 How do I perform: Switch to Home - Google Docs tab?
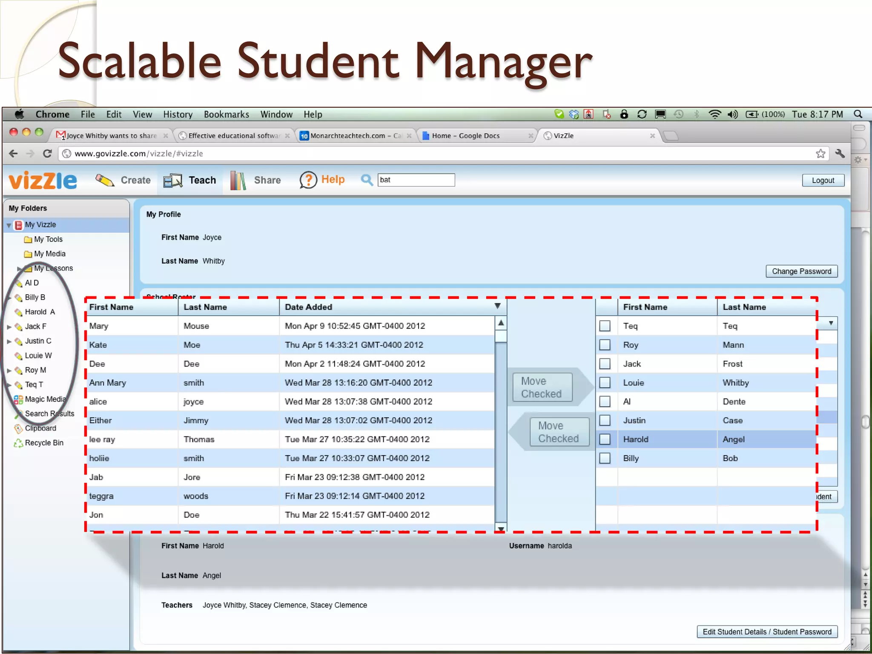coord(476,136)
